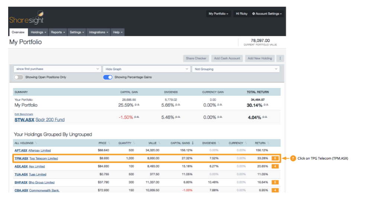Sort holdings by Return column
The height and width of the screenshot is (205, 366).
tap(260, 143)
